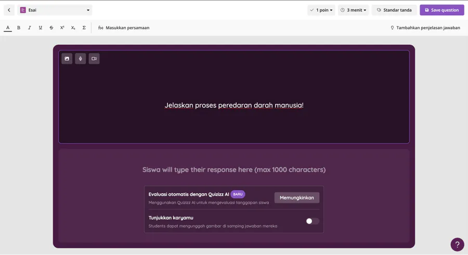Enable the Tunjukkan karyamu toggle
The width and height of the screenshot is (468, 255).
(x=312, y=221)
